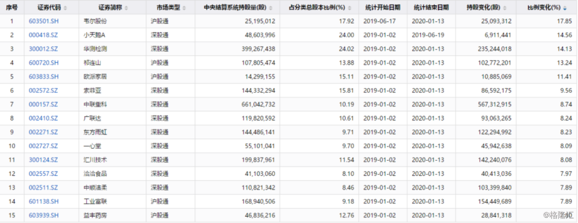This screenshot has height=223, width=578.
Task: Select the 韦尔股份 name cell
Action: click(x=112, y=21)
